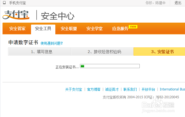Click the 退出 logout link
Viewport: 185px width, 117px height.
point(178,3)
